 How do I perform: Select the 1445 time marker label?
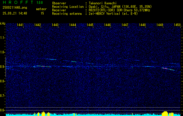90,25
